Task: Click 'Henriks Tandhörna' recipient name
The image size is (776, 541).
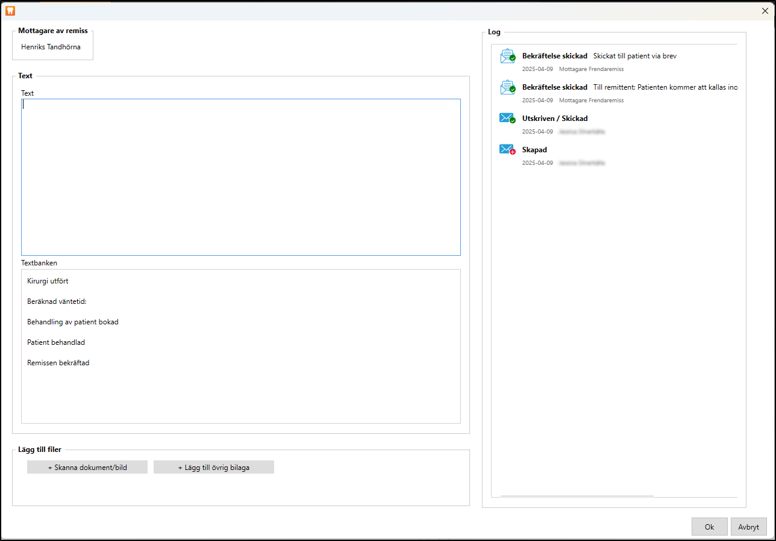Action: click(x=51, y=47)
